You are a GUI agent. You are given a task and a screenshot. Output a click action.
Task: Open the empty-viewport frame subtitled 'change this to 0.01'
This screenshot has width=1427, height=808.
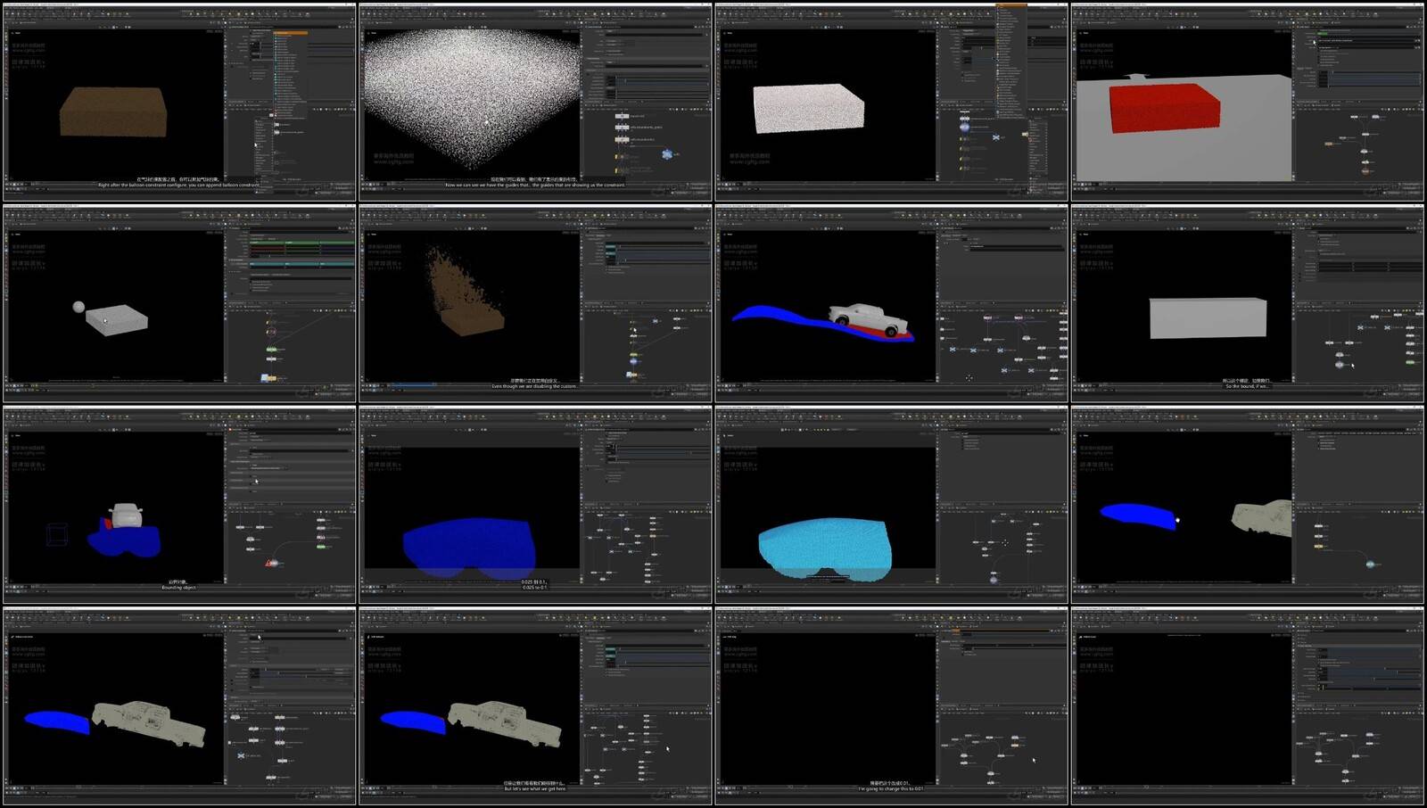pyautogui.click(x=891, y=706)
